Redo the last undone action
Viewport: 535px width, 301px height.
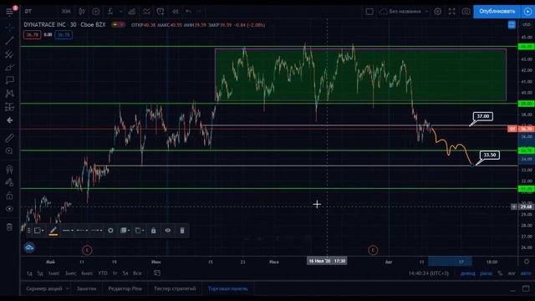click(x=200, y=11)
